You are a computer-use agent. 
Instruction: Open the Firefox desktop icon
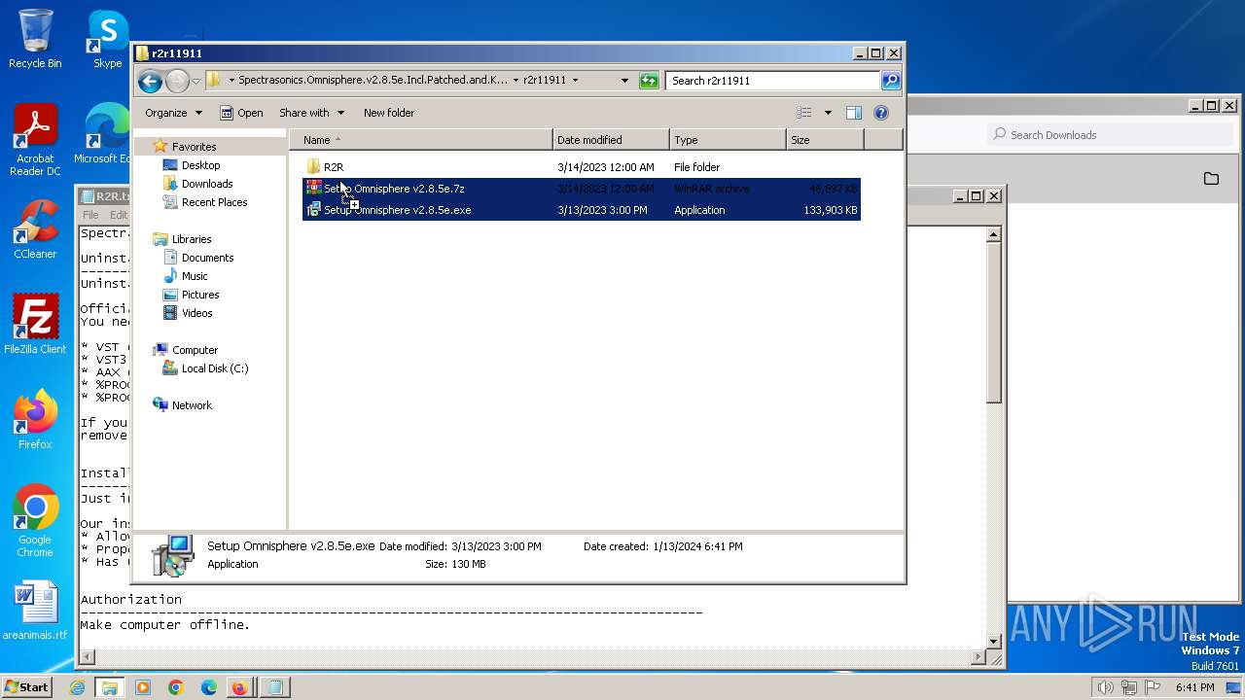tap(35, 420)
